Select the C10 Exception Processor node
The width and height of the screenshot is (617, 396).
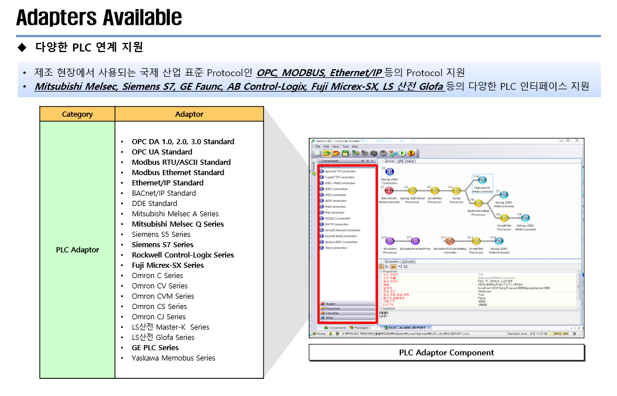389,241
